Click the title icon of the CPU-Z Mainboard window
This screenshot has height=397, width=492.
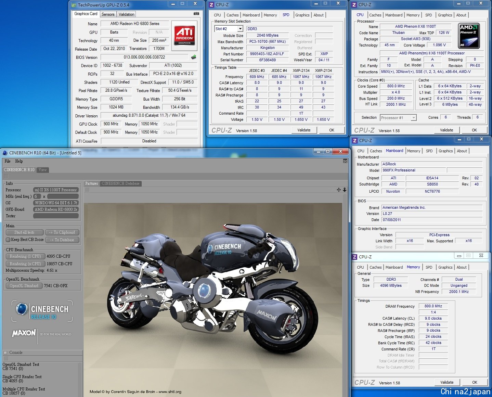click(x=355, y=140)
